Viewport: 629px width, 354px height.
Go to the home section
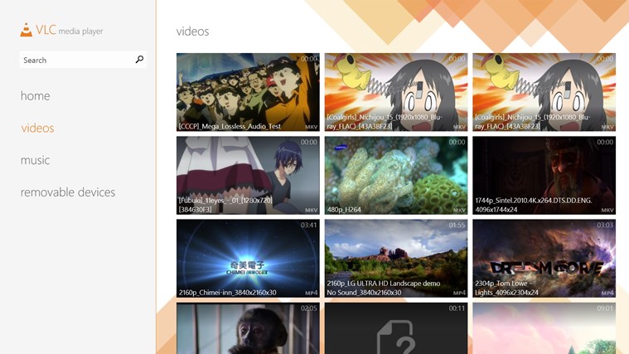click(36, 96)
